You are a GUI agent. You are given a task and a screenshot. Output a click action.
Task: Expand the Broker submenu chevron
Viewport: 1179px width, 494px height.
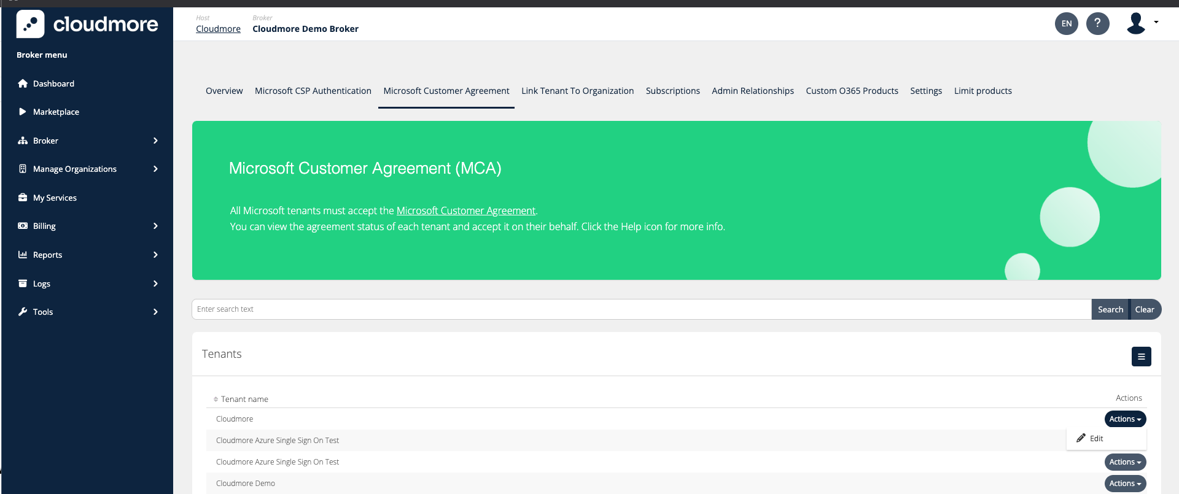tap(155, 141)
